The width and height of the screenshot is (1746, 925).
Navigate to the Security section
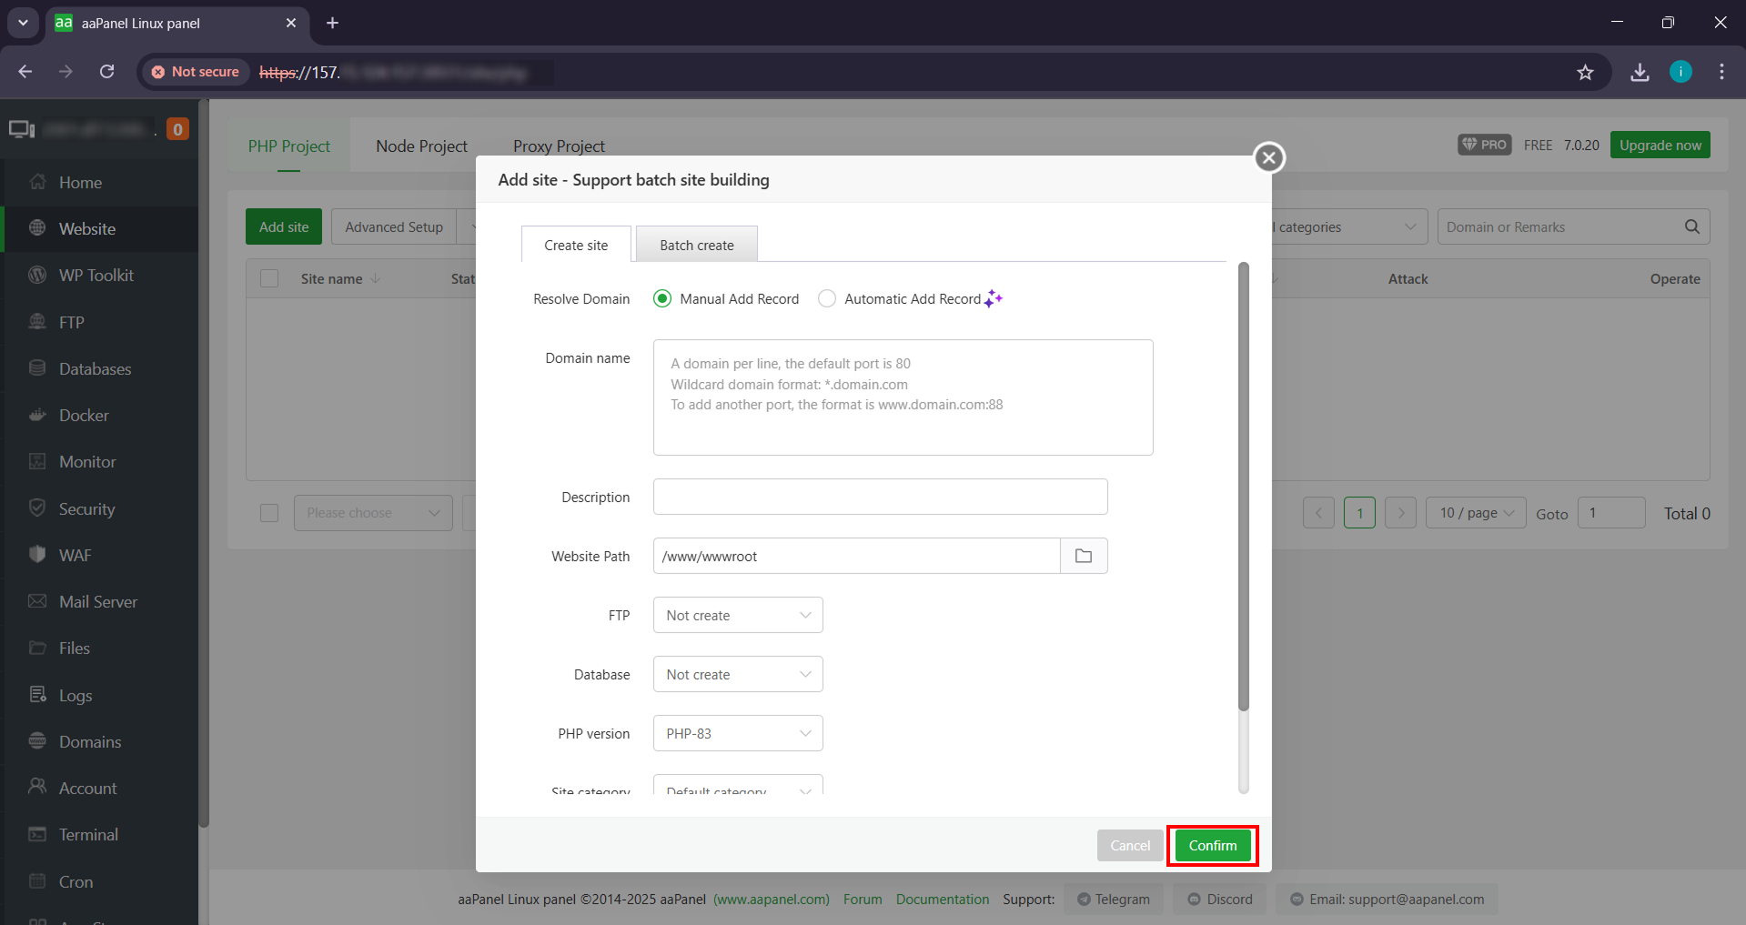point(86,508)
